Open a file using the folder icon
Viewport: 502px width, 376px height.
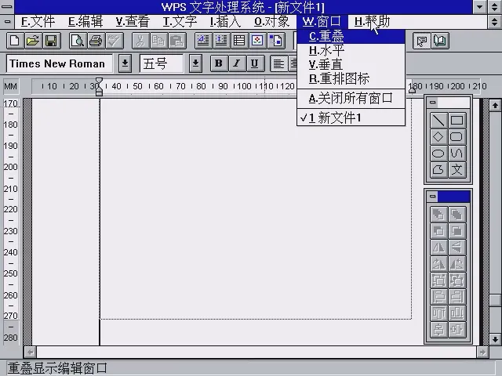(x=33, y=41)
